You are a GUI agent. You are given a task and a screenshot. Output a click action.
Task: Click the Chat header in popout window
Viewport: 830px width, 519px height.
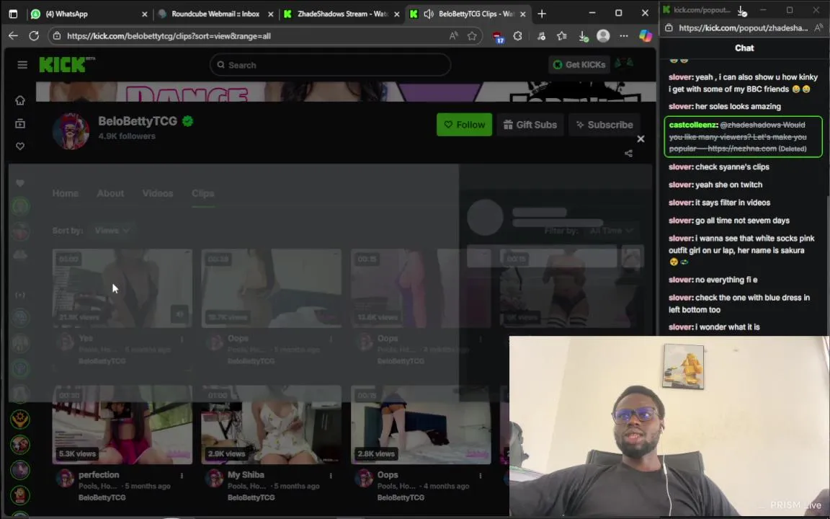pyautogui.click(x=744, y=48)
